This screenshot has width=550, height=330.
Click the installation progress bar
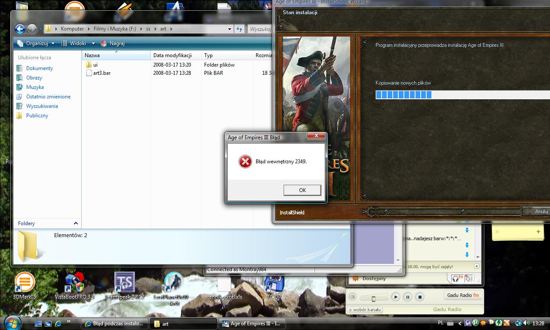click(x=463, y=95)
